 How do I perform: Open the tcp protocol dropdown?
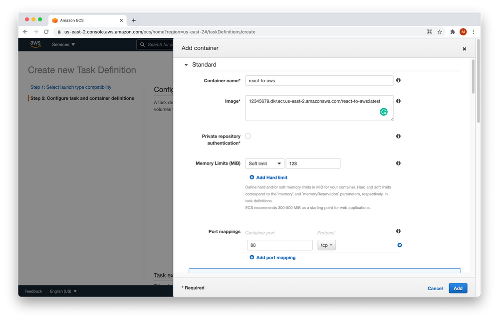pos(326,245)
